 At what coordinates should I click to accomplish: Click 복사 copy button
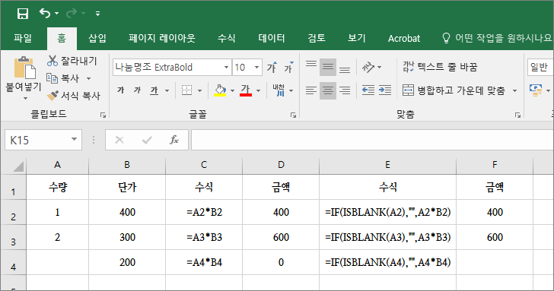click(x=63, y=78)
